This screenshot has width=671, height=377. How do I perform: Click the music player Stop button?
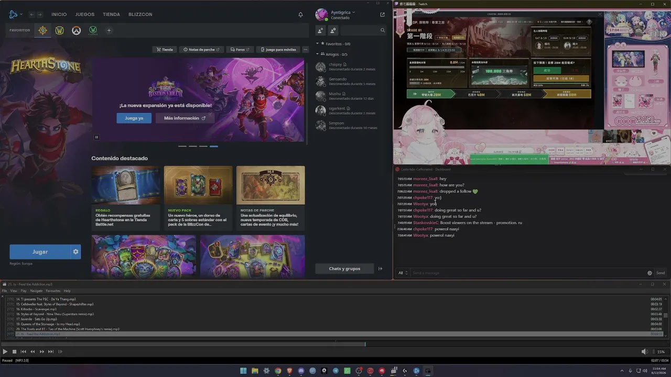(x=15, y=352)
